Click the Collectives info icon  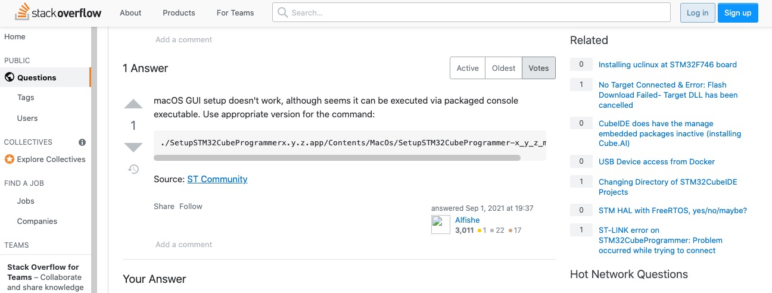coord(82,142)
